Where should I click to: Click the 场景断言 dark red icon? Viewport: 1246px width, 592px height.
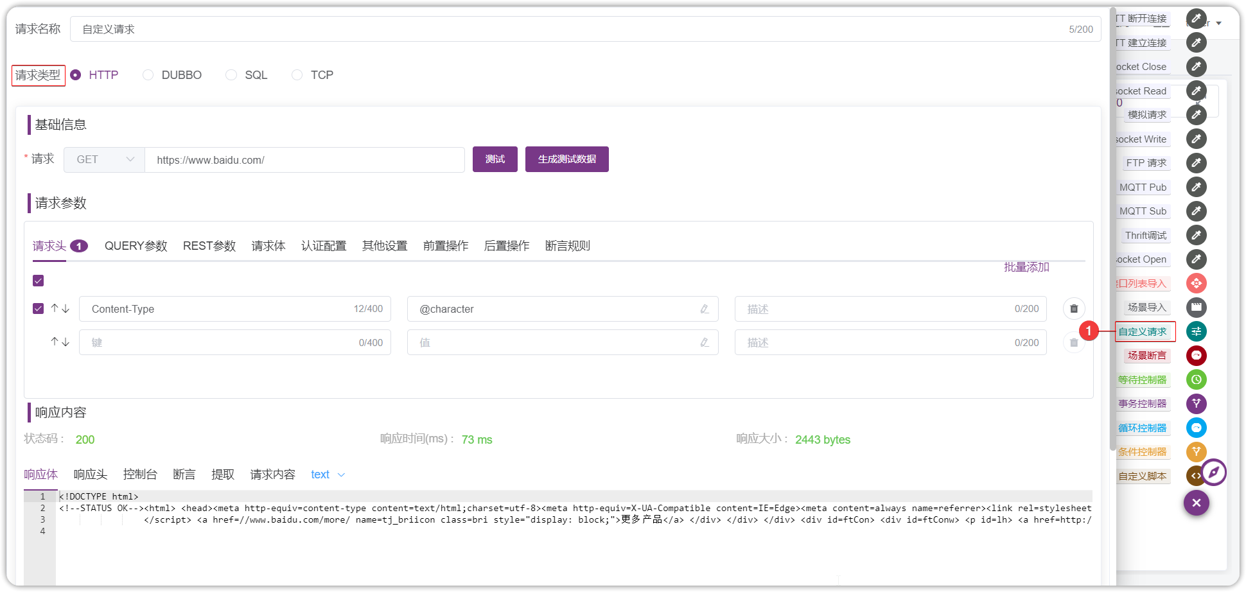(x=1196, y=356)
